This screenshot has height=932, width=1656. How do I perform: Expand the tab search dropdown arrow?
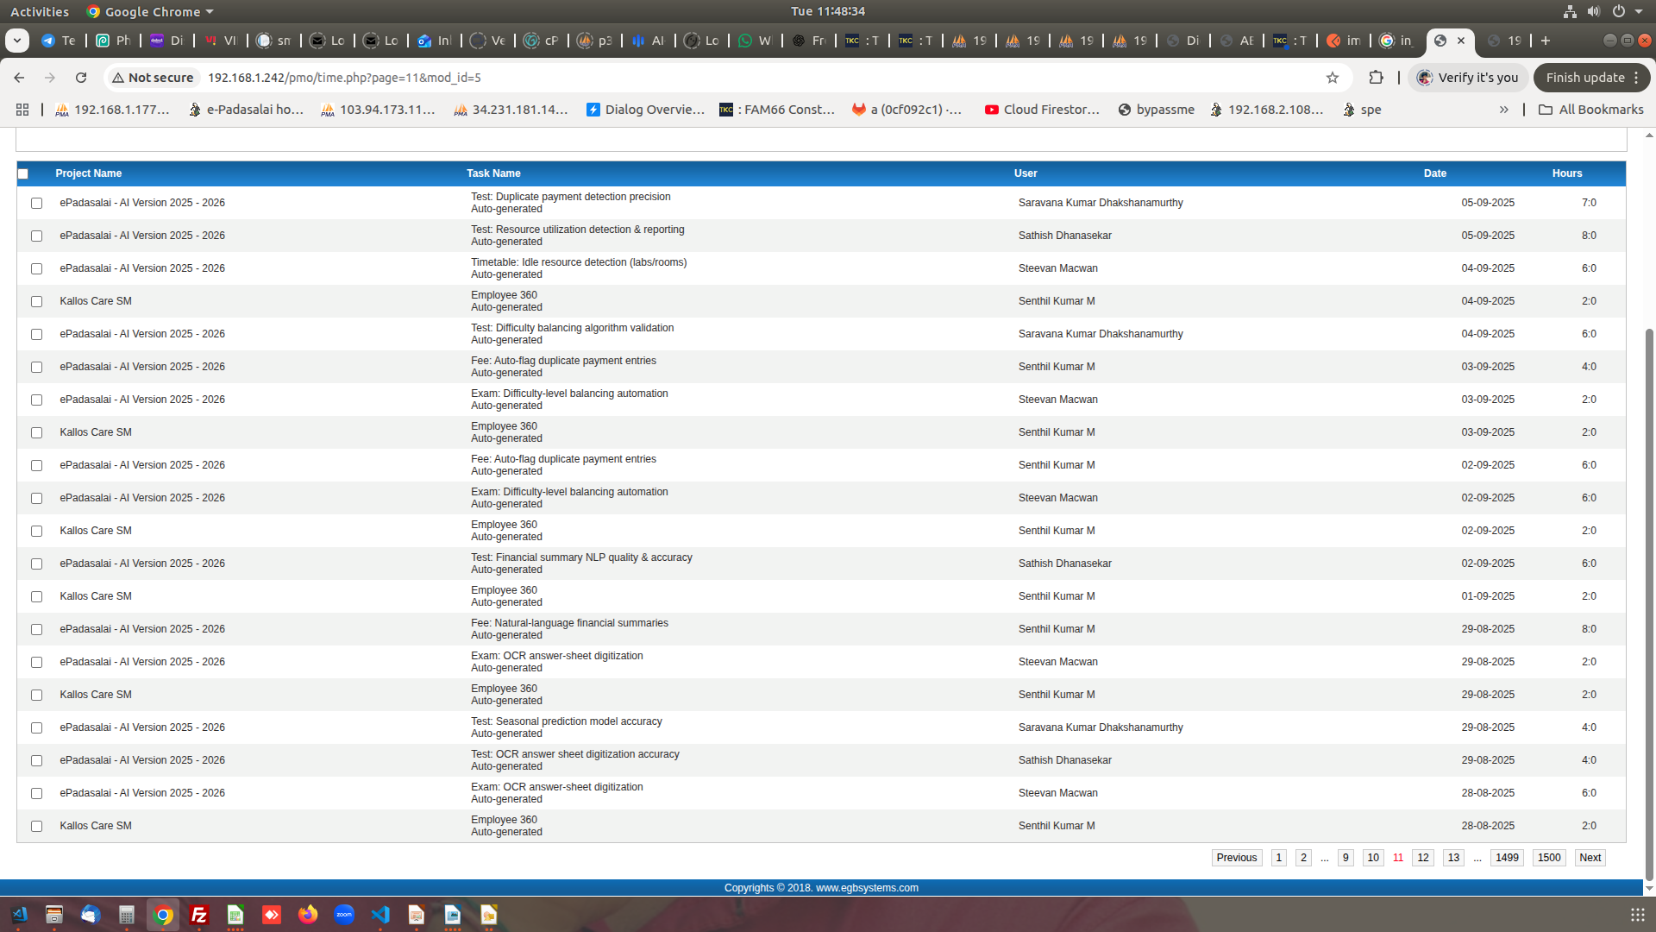pyautogui.click(x=17, y=41)
